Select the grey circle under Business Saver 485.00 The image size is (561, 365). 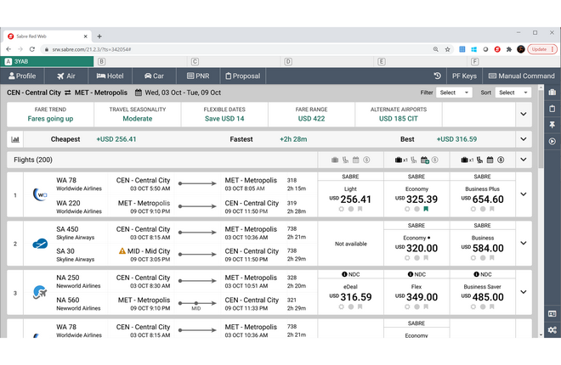pos(483,306)
